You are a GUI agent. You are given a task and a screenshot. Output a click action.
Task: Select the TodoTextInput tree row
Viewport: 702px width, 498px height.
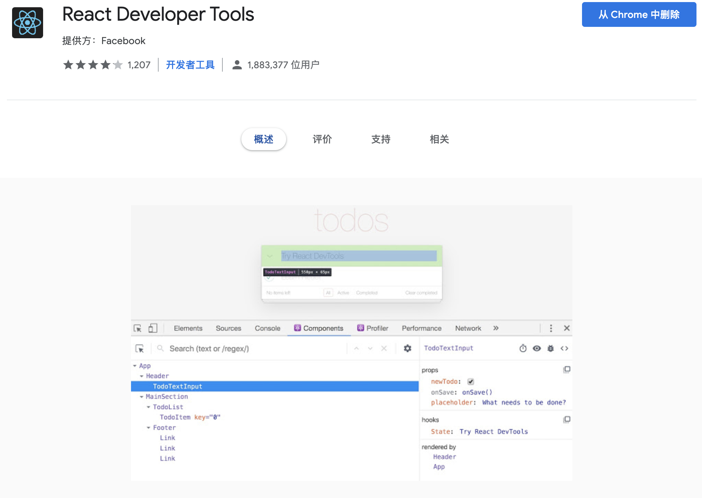[275, 386]
